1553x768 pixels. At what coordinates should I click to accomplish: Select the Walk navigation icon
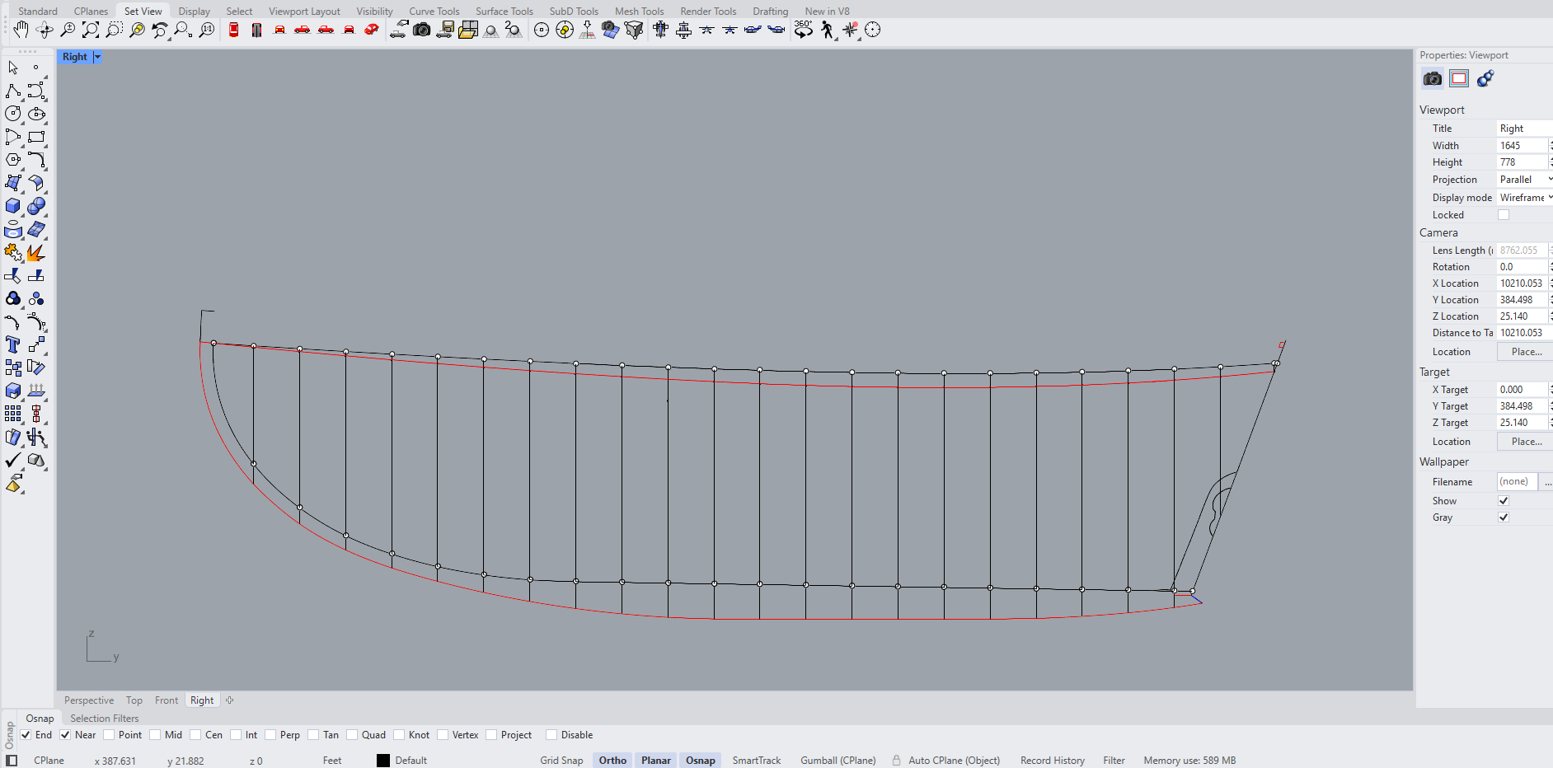pos(827,30)
